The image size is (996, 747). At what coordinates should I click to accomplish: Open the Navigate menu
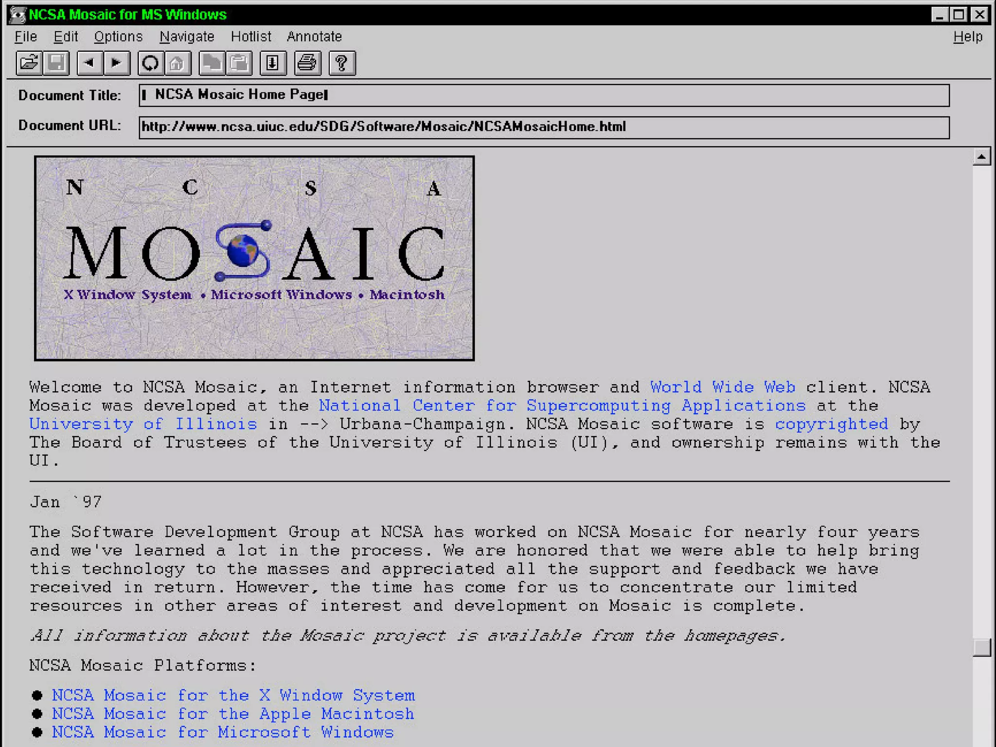pyautogui.click(x=187, y=36)
